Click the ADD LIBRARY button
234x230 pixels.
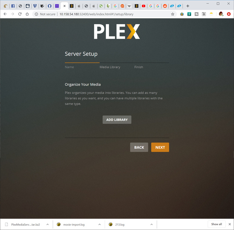pos(117,120)
